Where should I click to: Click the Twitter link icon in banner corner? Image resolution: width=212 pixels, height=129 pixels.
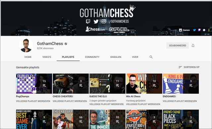coord(194,30)
